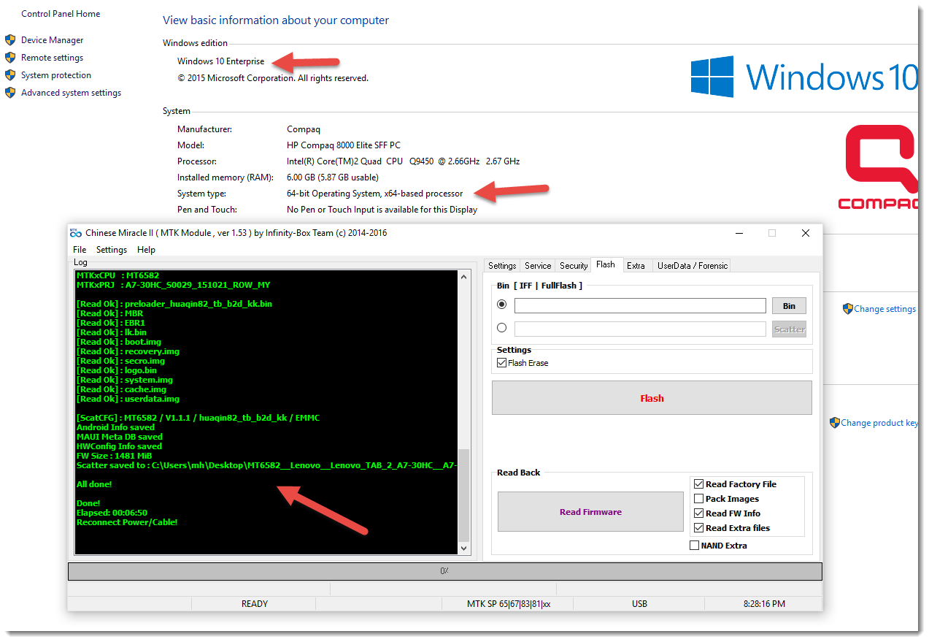Screen dimensions: 929x642
Task: Click the red Flash button
Action: pos(652,398)
